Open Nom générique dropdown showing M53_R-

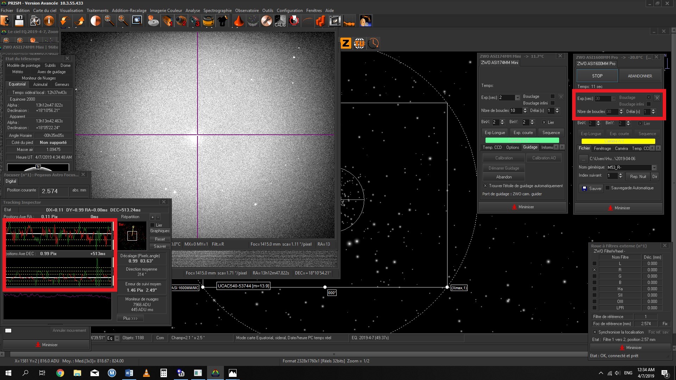pos(654,168)
